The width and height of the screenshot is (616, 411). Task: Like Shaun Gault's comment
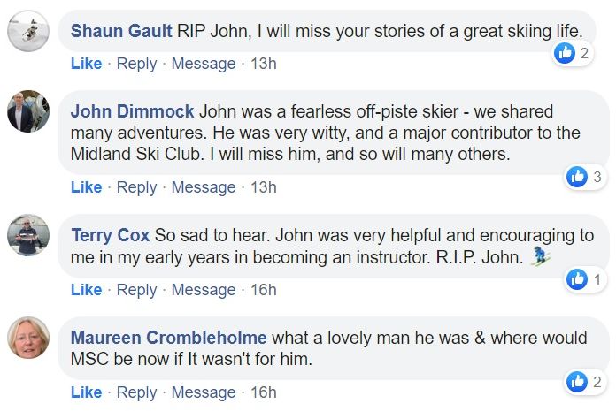pos(86,64)
